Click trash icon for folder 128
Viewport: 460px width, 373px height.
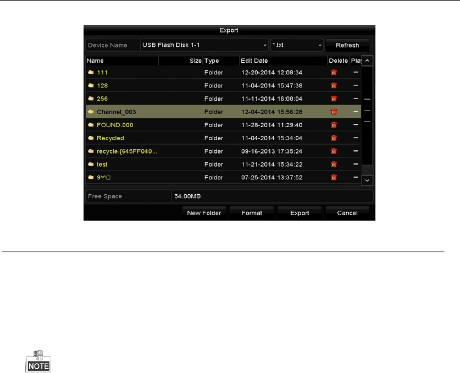[x=334, y=85]
